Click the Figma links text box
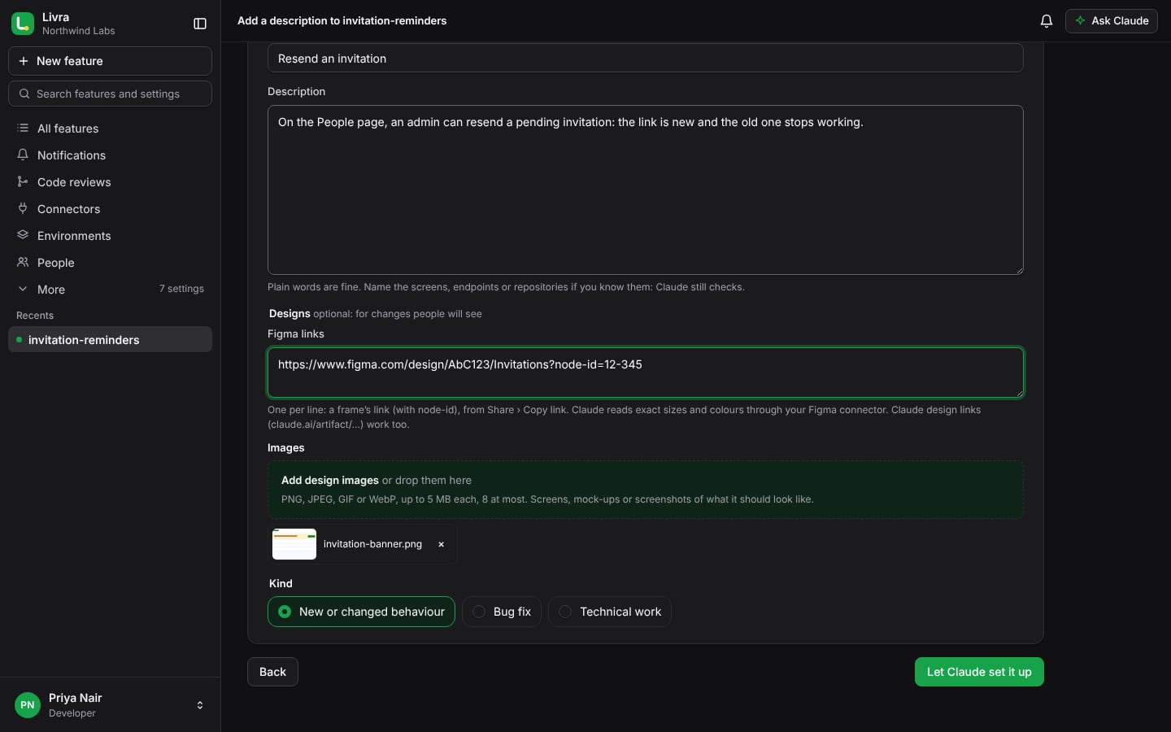Image resolution: width=1171 pixels, height=732 pixels. click(645, 373)
